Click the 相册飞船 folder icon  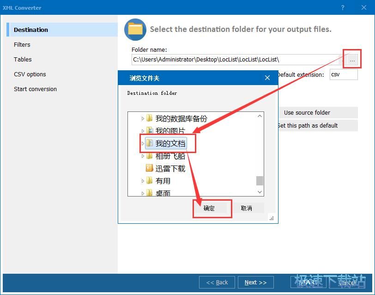(x=150, y=156)
